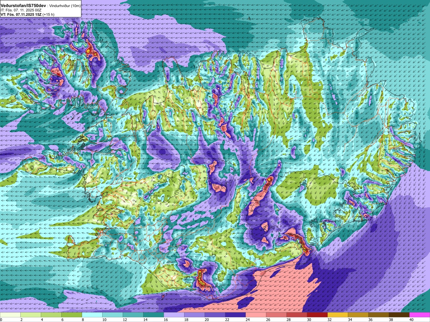Click the Veðurstofan/IS750dev Vindurhviður title line

40,6
